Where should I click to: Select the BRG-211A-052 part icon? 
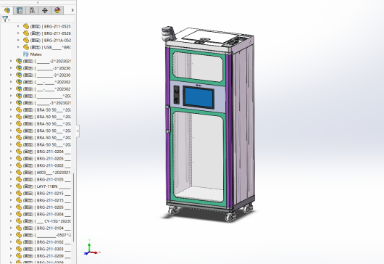(26, 40)
